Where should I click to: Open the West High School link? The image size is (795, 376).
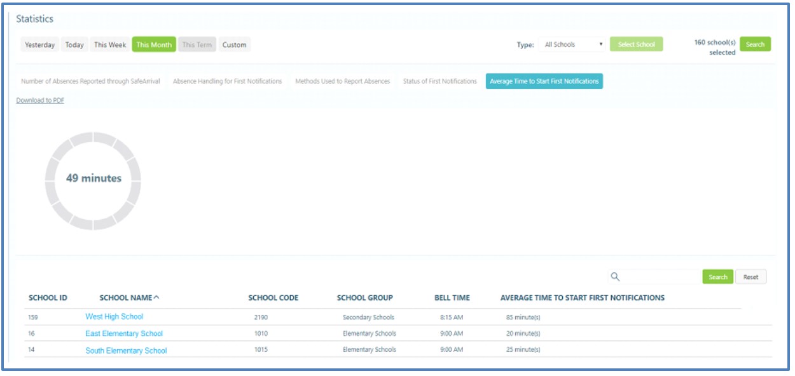tap(114, 316)
